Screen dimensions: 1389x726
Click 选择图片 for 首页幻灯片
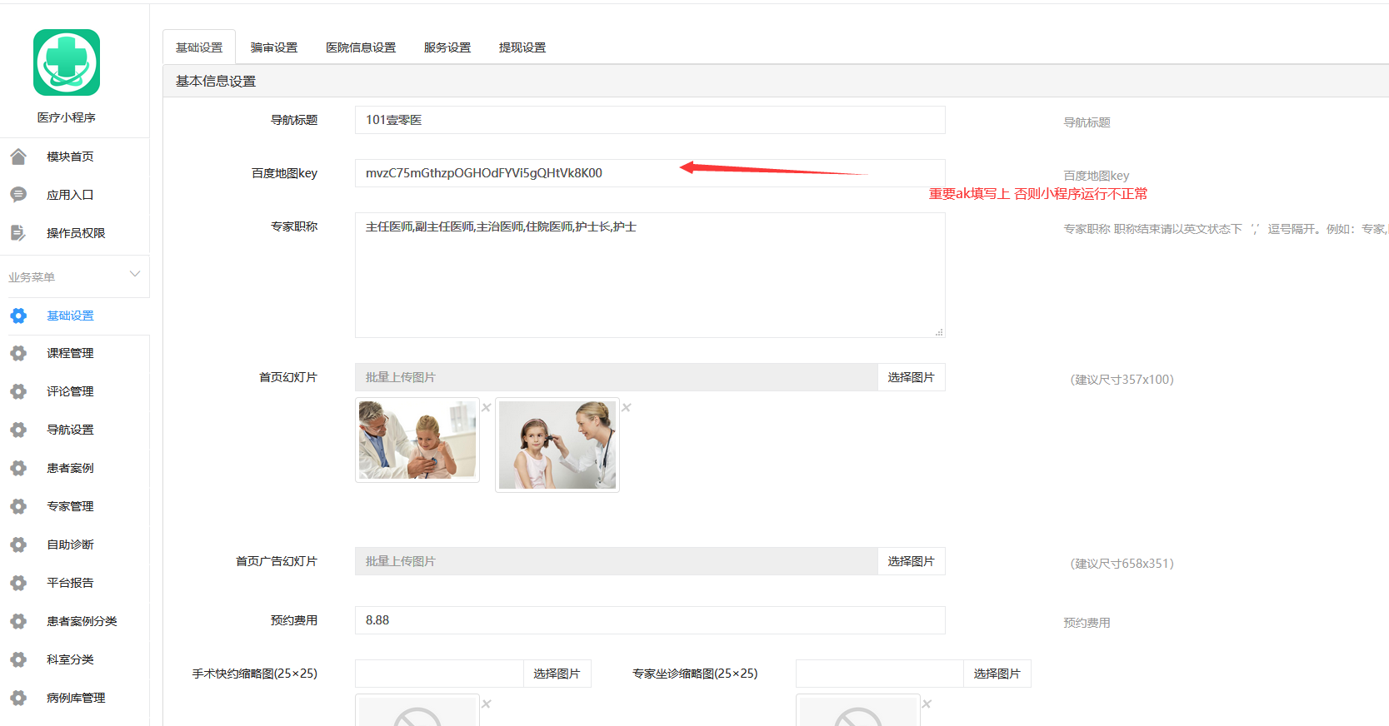click(911, 377)
